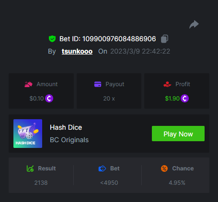
Task: Click the Chance percent icon
Action: (x=164, y=168)
